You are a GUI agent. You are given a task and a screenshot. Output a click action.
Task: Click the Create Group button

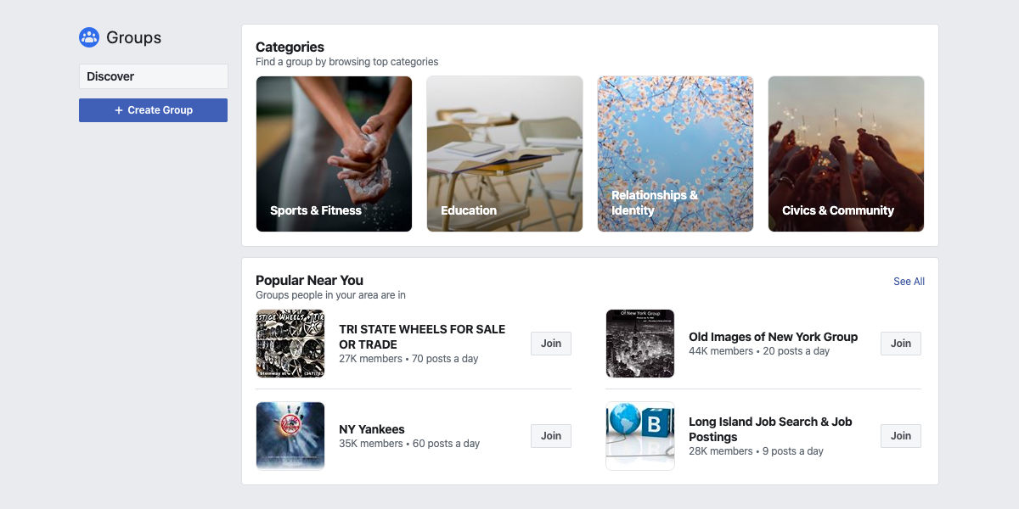pos(154,110)
